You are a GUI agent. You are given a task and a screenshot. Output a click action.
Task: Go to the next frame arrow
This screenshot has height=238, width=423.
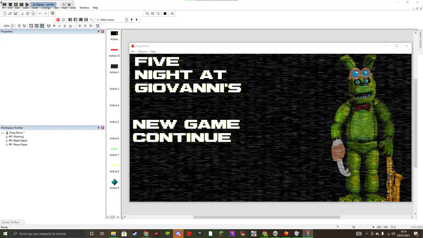[x=137, y=20]
